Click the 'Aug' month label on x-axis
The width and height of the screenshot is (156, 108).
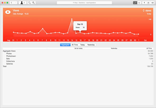point(9,40)
